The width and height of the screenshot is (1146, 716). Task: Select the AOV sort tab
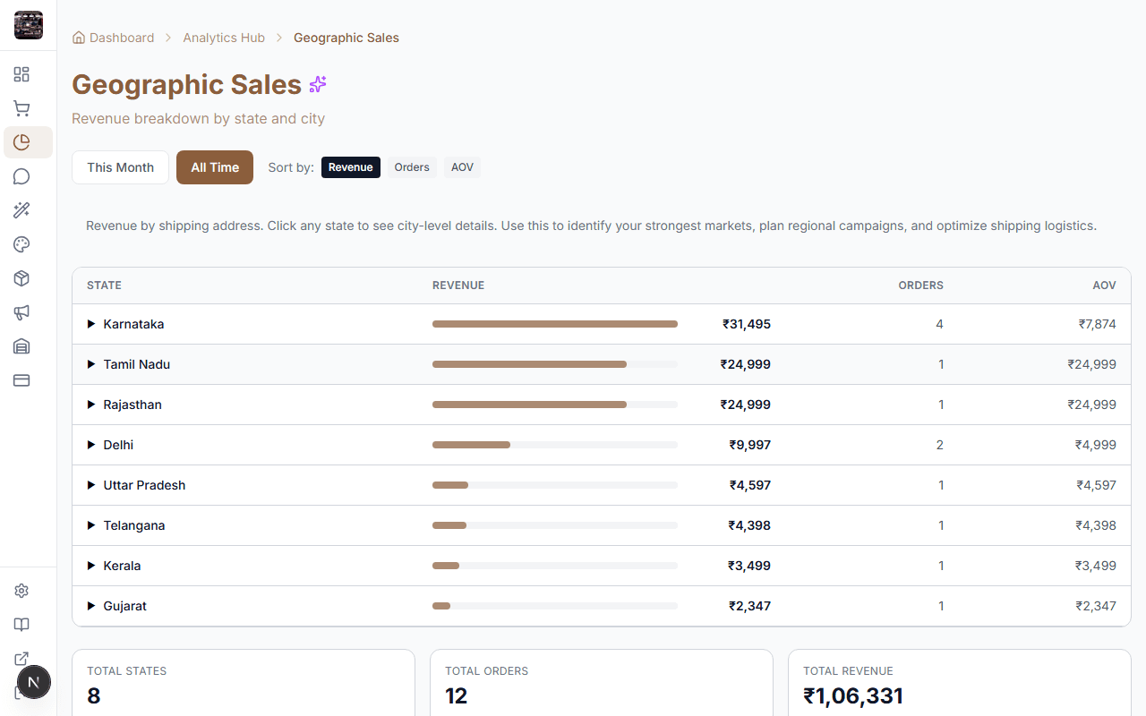coord(462,166)
